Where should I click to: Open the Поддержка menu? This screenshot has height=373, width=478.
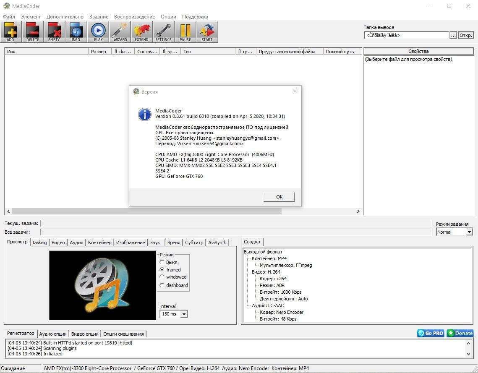pos(195,17)
